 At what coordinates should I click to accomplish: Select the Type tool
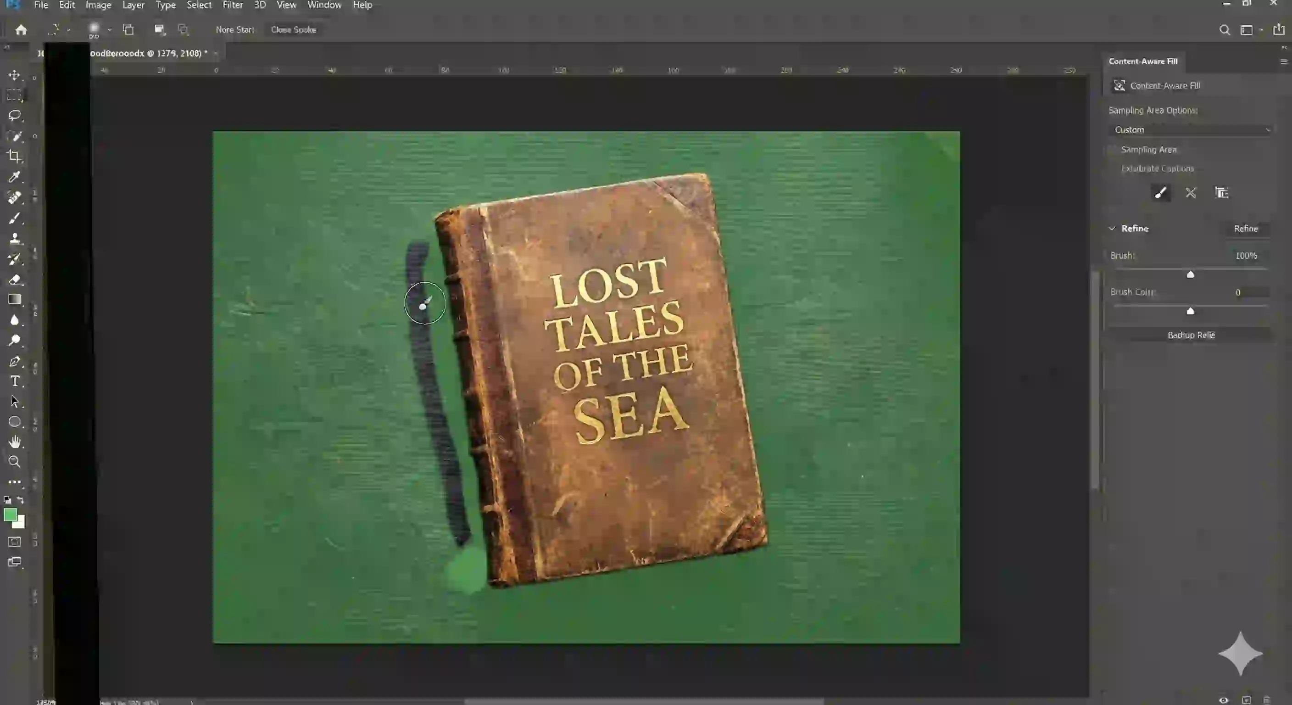pos(15,381)
